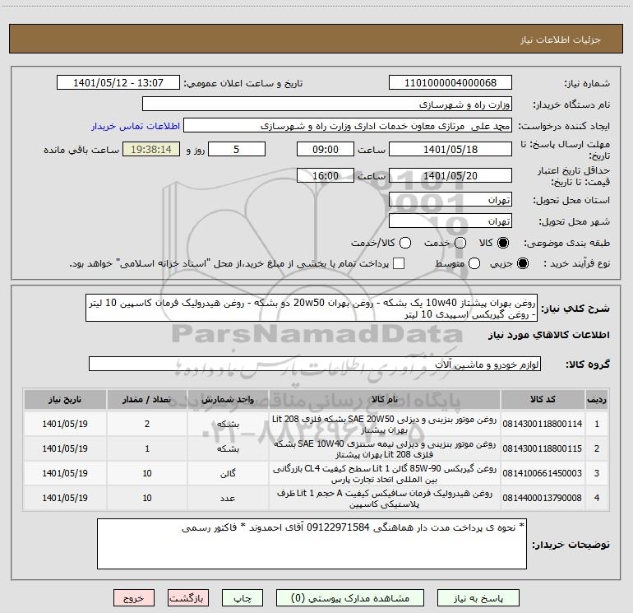
Task: Click the کد کالا column header
Action: [543, 400]
